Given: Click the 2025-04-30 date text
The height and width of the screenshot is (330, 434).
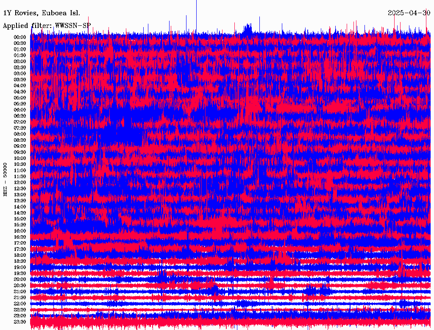Looking at the screenshot, I should tap(409, 13).
